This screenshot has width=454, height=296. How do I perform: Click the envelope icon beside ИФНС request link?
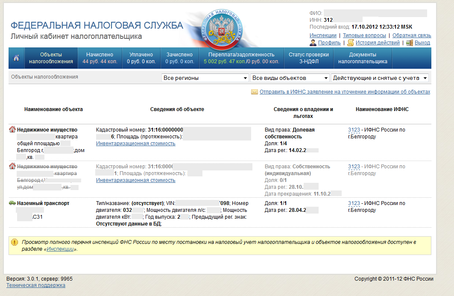[255, 92]
